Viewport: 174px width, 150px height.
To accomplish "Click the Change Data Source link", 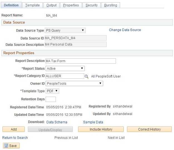I will click(x=125, y=30).
